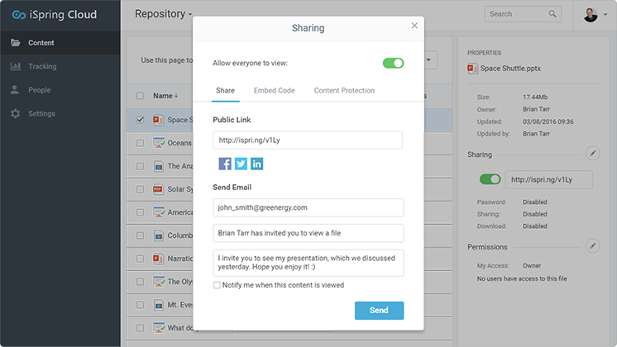Image resolution: width=617 pixels, height=347 pixels.
Task: Open Settings from the sidebar
Action: click(x=60, y=113)
